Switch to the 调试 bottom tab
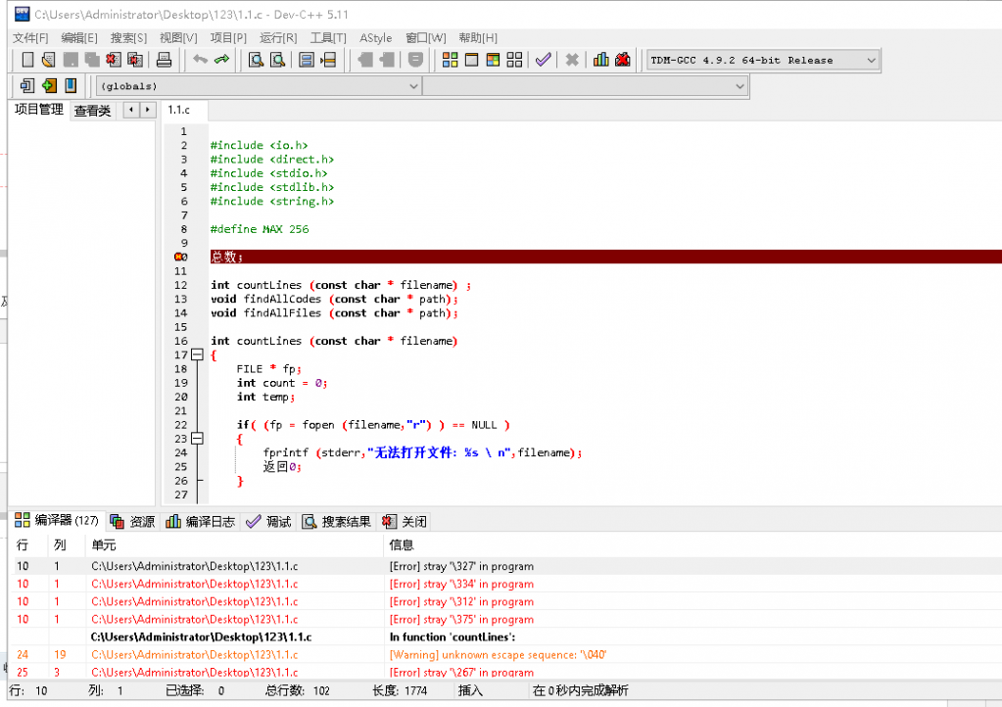The height and width of the screenshot is (707, 1002). point(268,521)
